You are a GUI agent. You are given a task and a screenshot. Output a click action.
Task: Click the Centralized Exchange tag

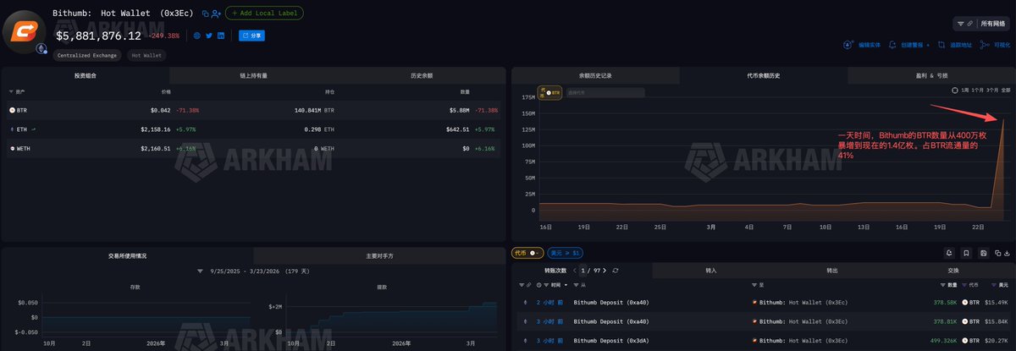tap(88, 56)
